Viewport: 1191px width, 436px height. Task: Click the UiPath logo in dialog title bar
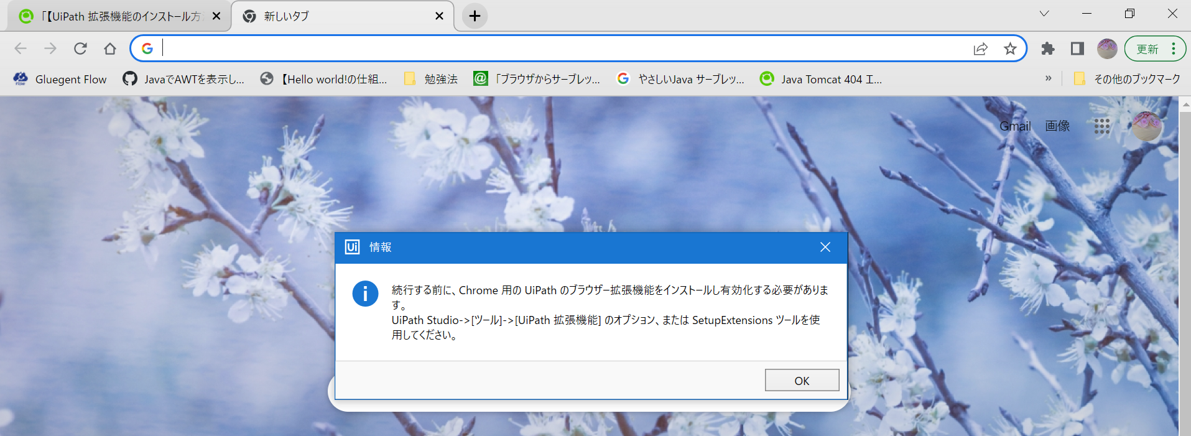[x=352, y=247]
